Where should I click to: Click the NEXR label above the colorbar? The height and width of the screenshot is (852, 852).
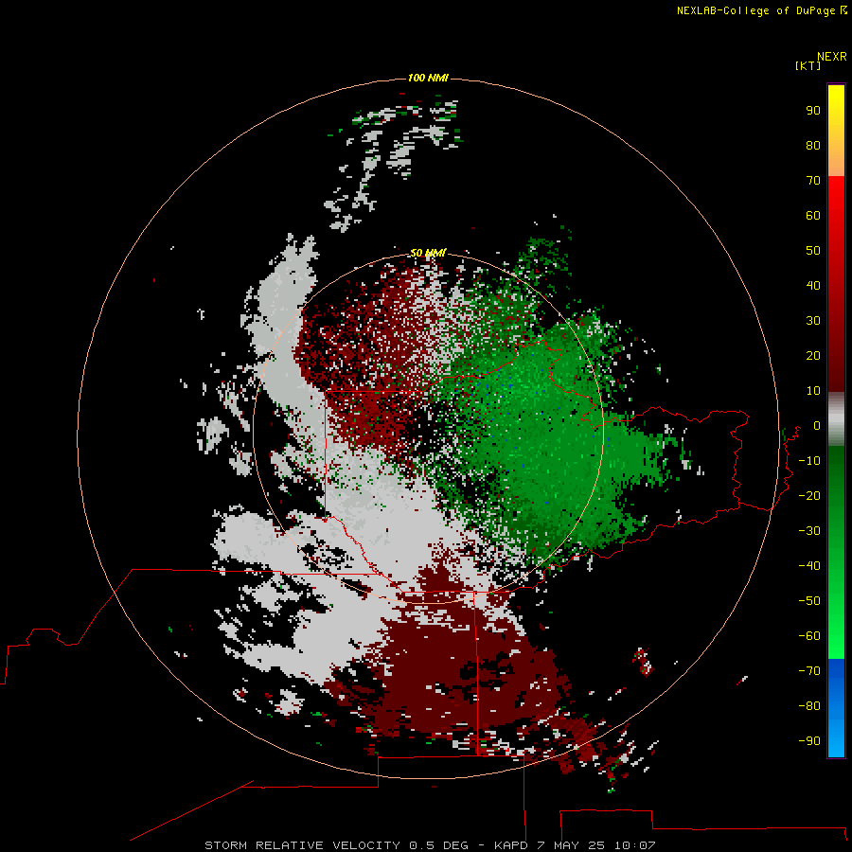pos(832,57)
